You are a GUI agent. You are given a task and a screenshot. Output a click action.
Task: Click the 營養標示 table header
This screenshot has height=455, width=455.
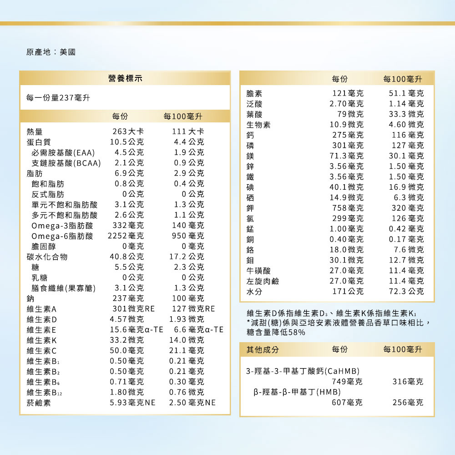[x=125, y=77]
